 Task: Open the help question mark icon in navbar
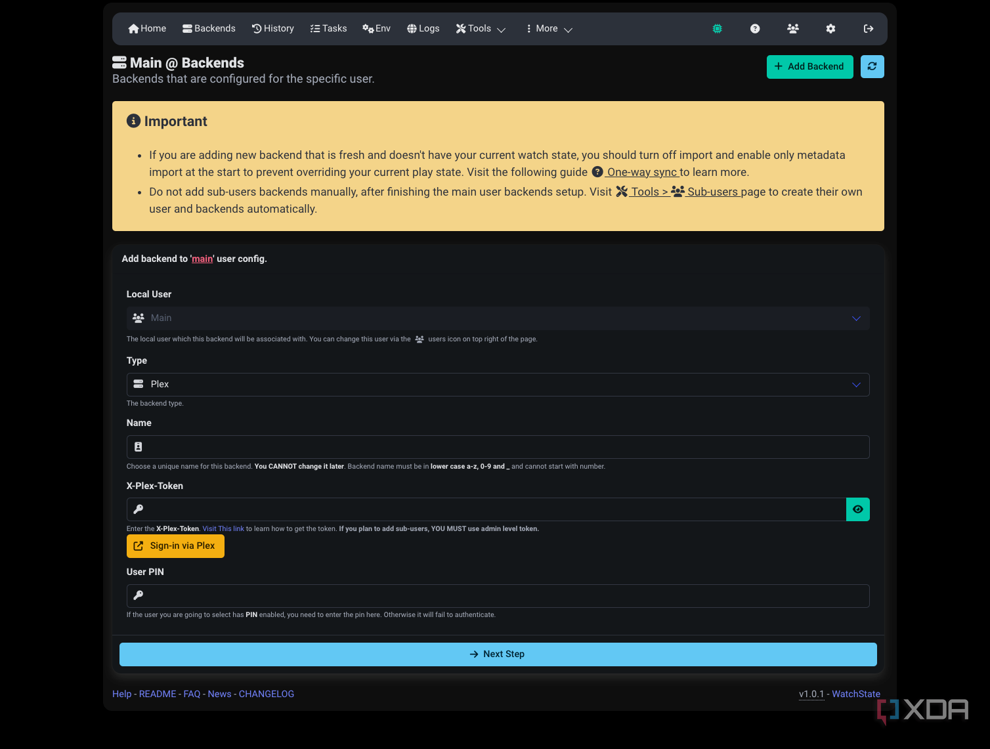755,29
